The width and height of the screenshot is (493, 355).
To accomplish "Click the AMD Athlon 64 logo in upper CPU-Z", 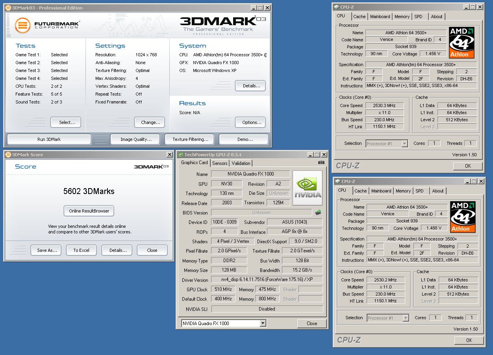I will pos(461,43).
